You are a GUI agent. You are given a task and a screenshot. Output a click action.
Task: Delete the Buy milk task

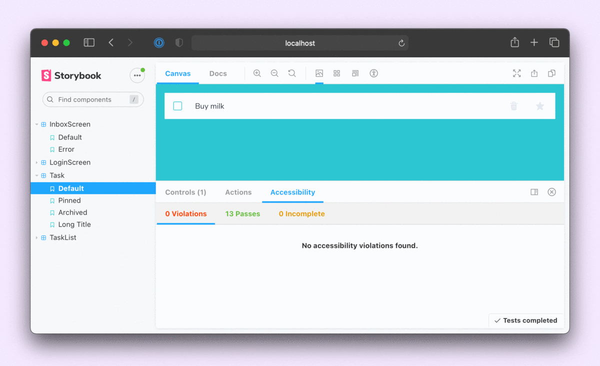tap(513, 106)
